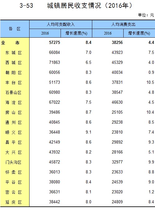Screen dimensions: 155x217
Task: Click the table title 城镇居民收支情况
Action: (74, 6)
